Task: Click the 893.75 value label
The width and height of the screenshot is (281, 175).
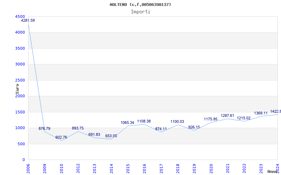Action: 78,128
